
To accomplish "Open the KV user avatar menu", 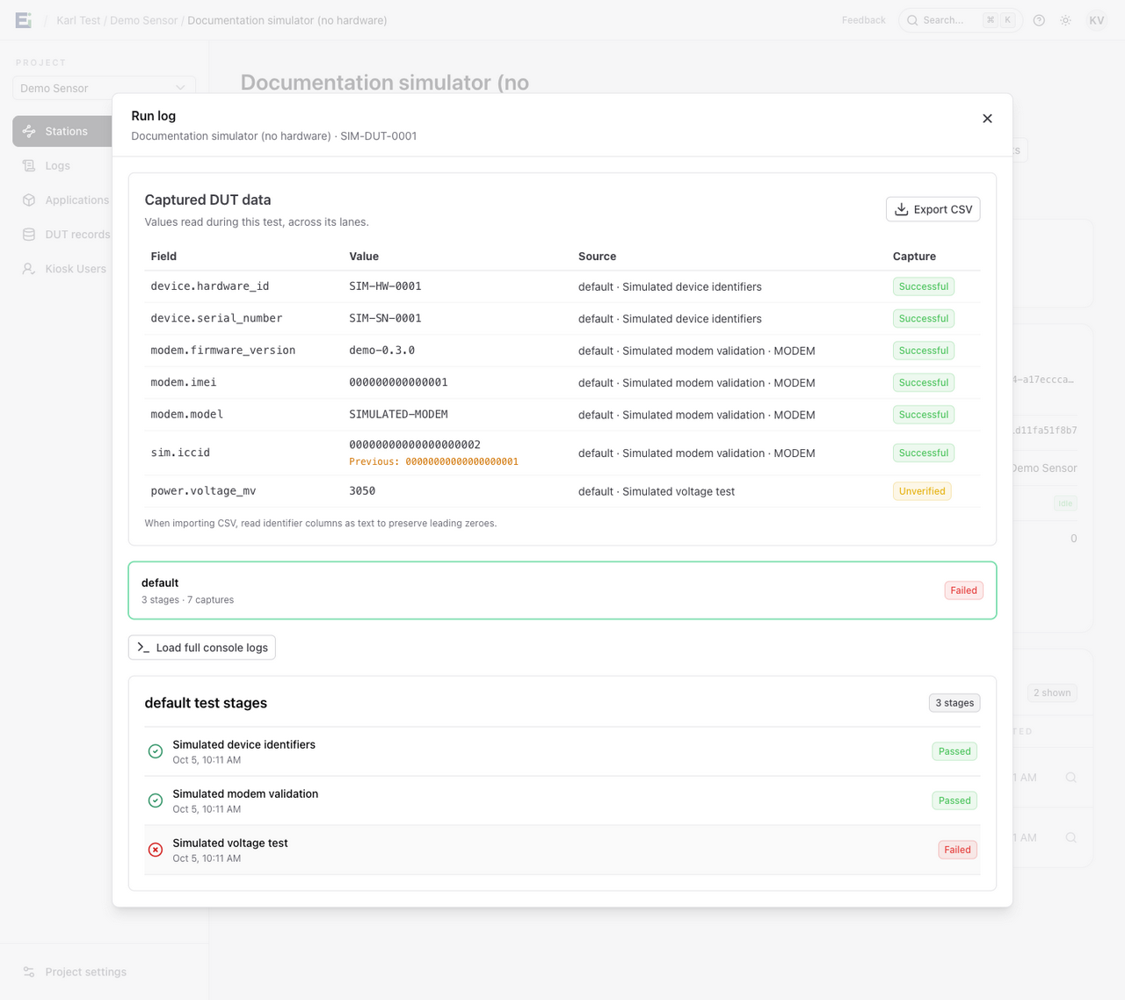I will [x=1096, y=20].
